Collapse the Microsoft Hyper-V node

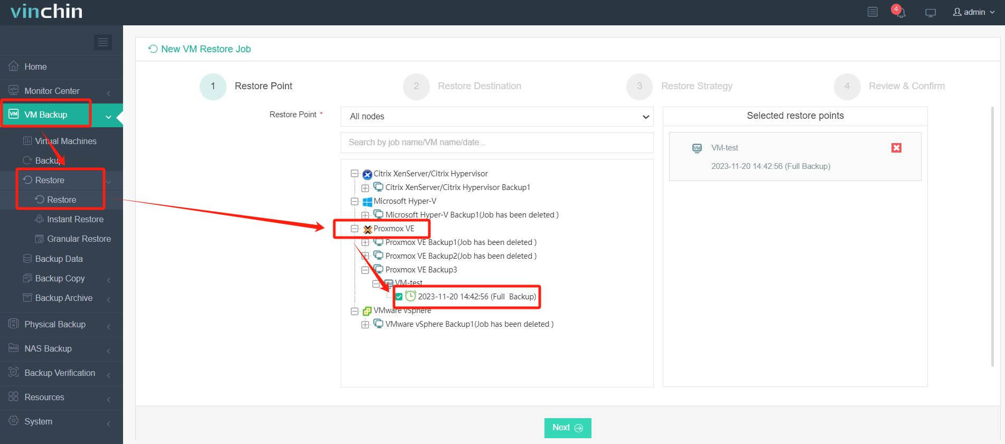(x=355, y=201)
